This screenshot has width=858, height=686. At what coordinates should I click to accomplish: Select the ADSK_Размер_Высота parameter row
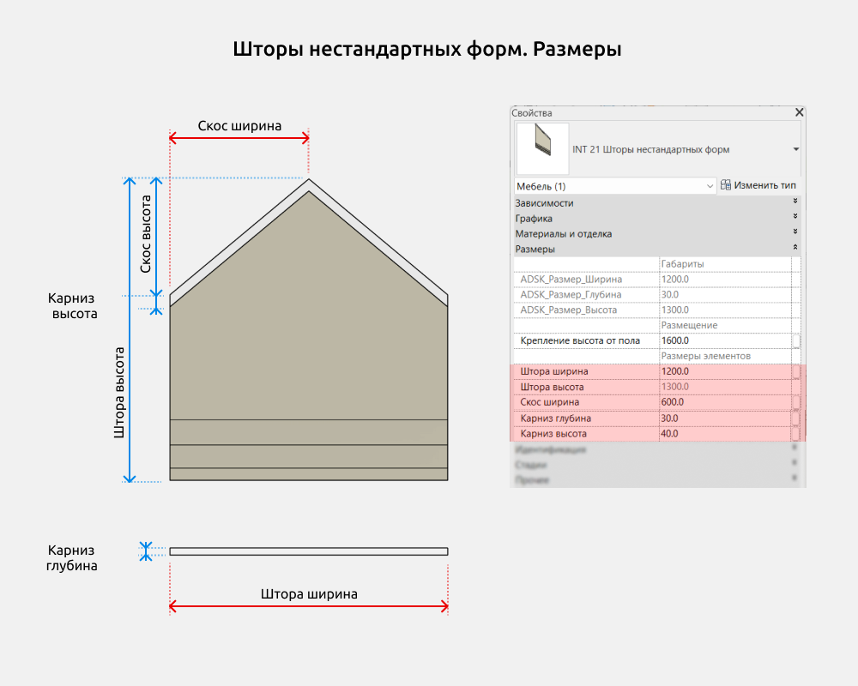[657, 310]
